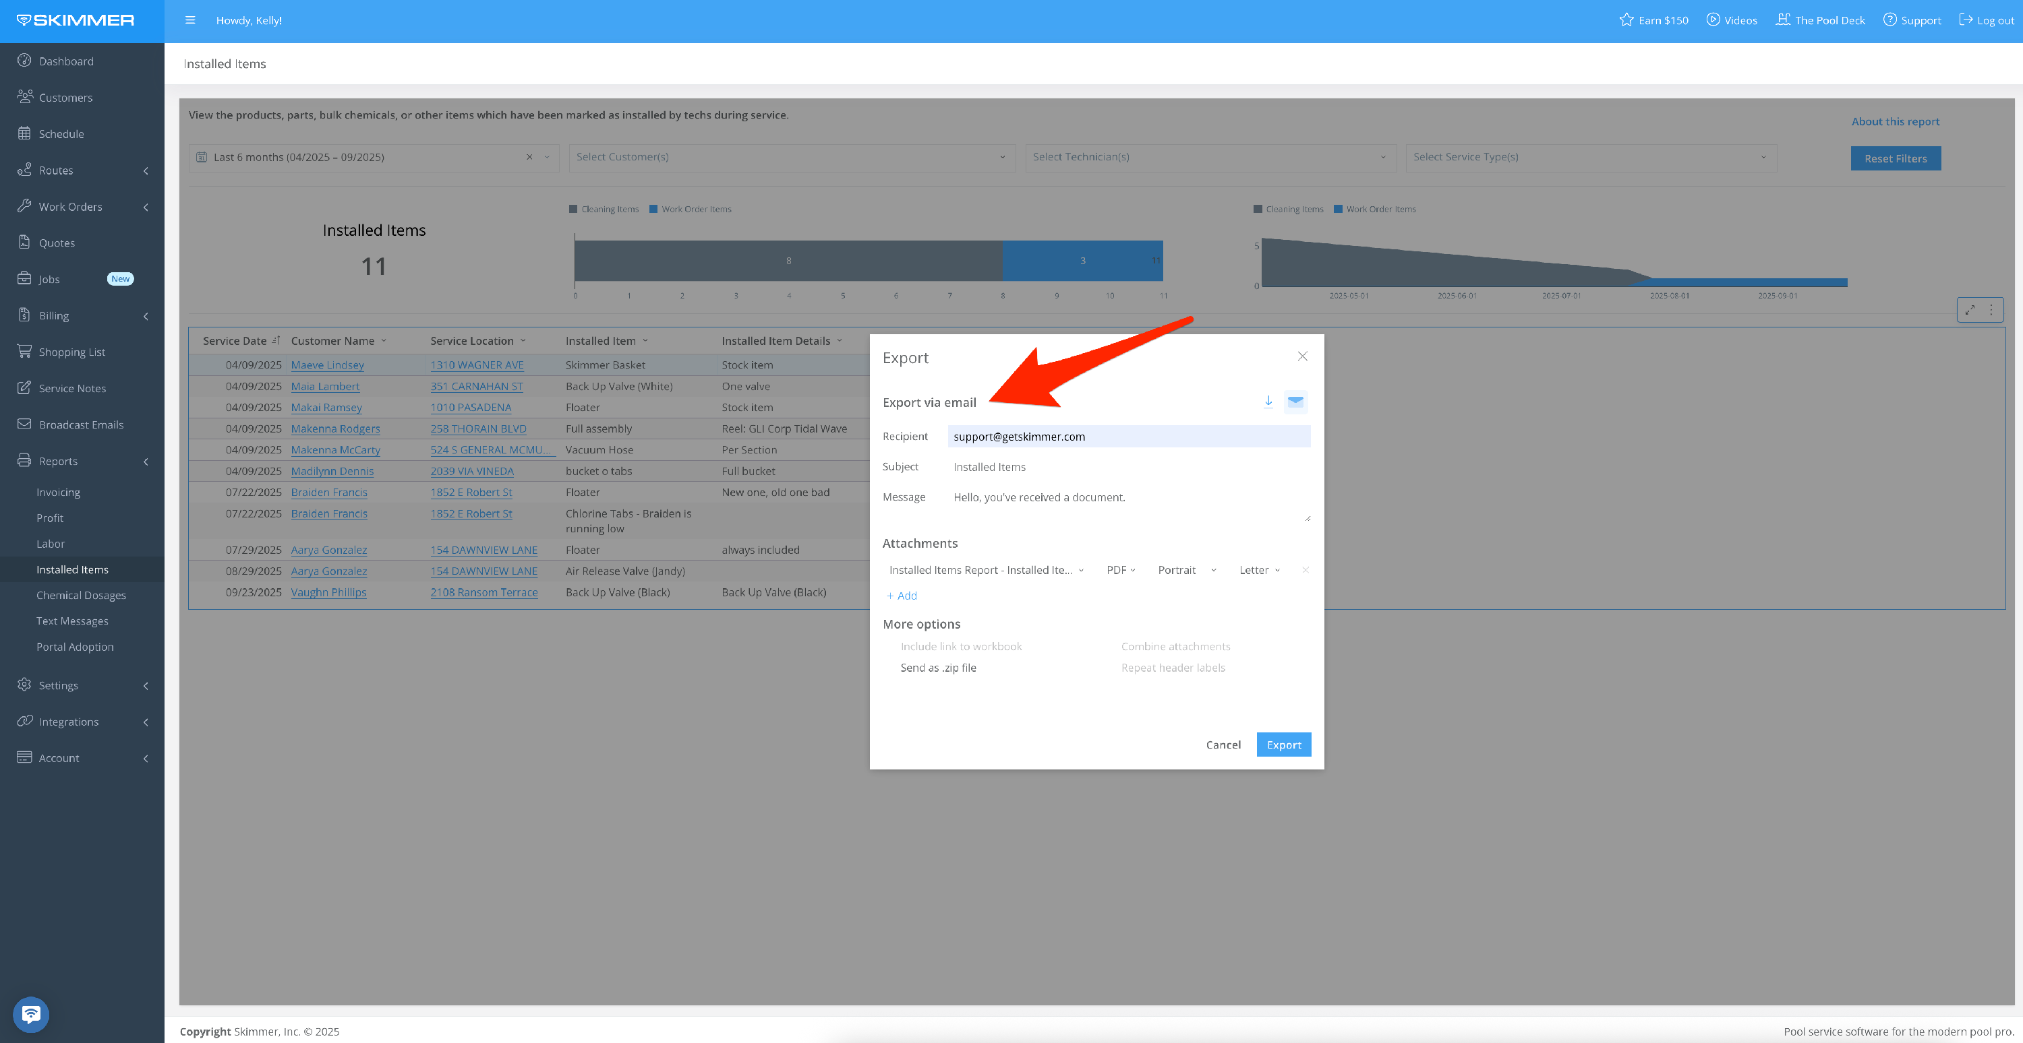Open Shopping List from sidebar
Screen dimensions: 2023x1043
coord(71,352)
